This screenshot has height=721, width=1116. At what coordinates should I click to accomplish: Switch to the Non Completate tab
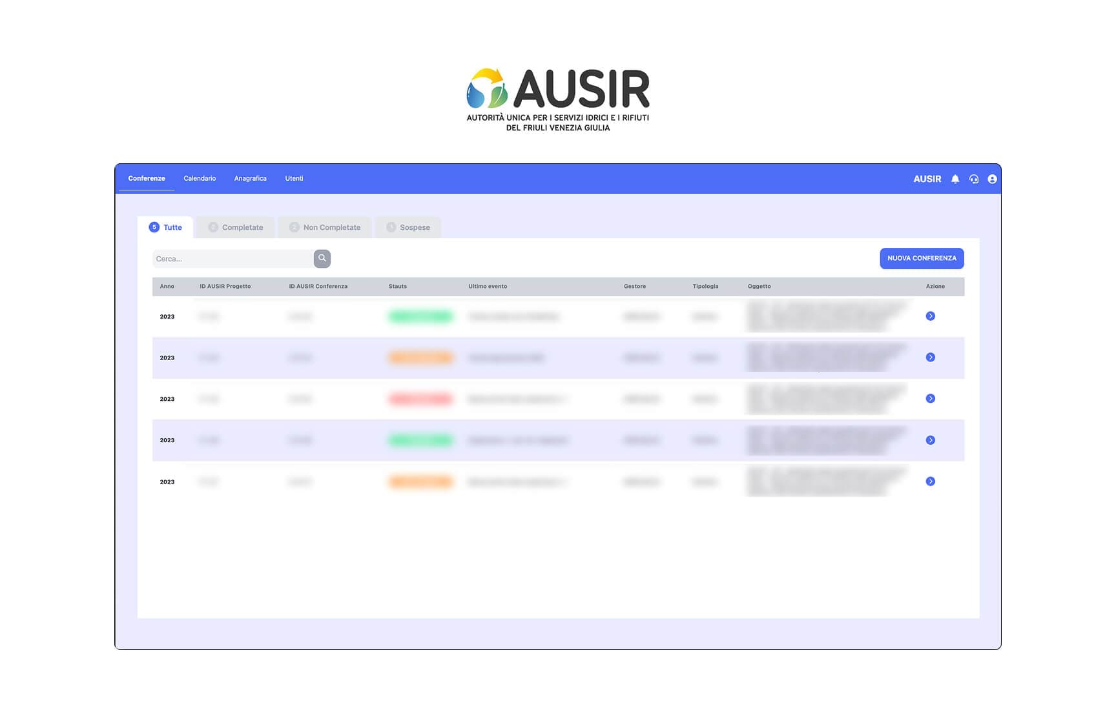click(325, 227)
